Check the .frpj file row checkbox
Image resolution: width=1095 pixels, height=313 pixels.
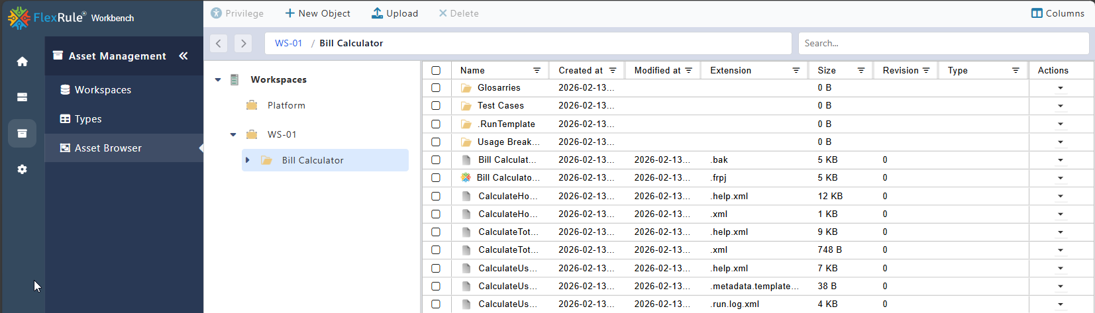[x=436, y=177]
